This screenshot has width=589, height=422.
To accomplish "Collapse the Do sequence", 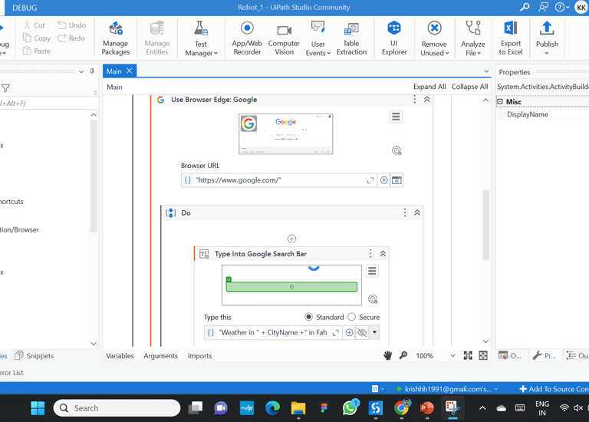I will (417, 213).
